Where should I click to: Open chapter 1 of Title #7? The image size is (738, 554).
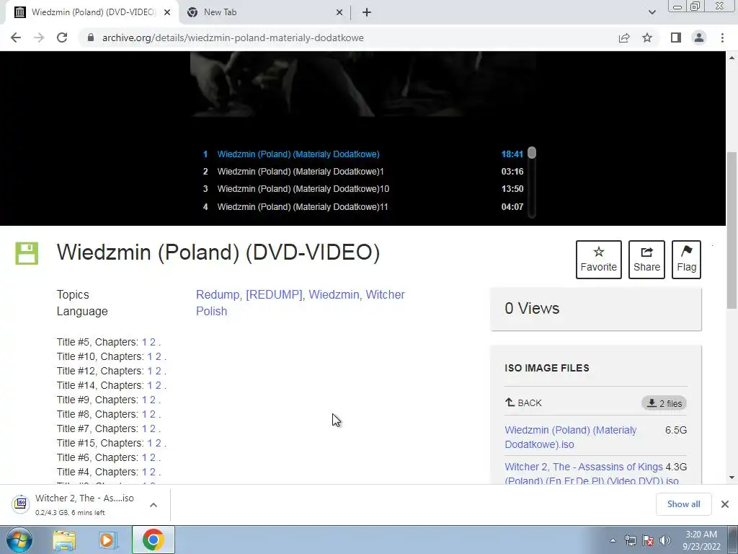click(x=144, y=428)
